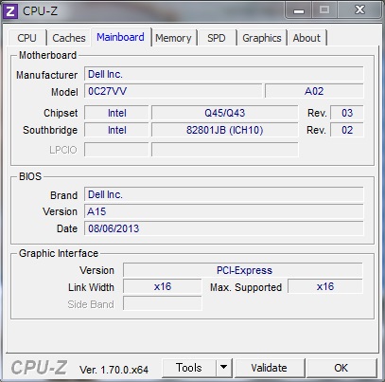Open the SPD tab

[217, 38]
